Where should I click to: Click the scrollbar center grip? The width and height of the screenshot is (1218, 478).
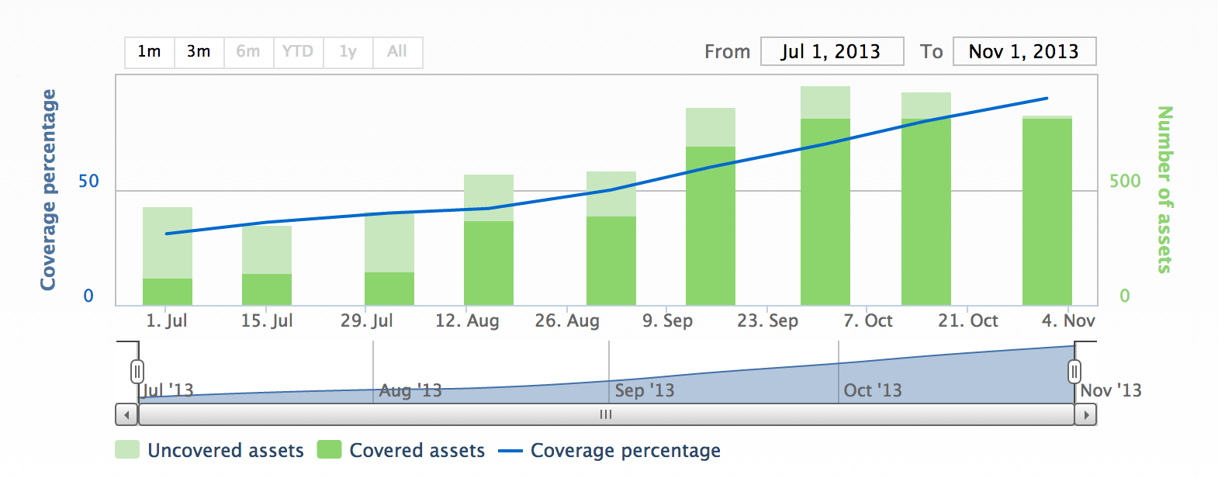606,415
